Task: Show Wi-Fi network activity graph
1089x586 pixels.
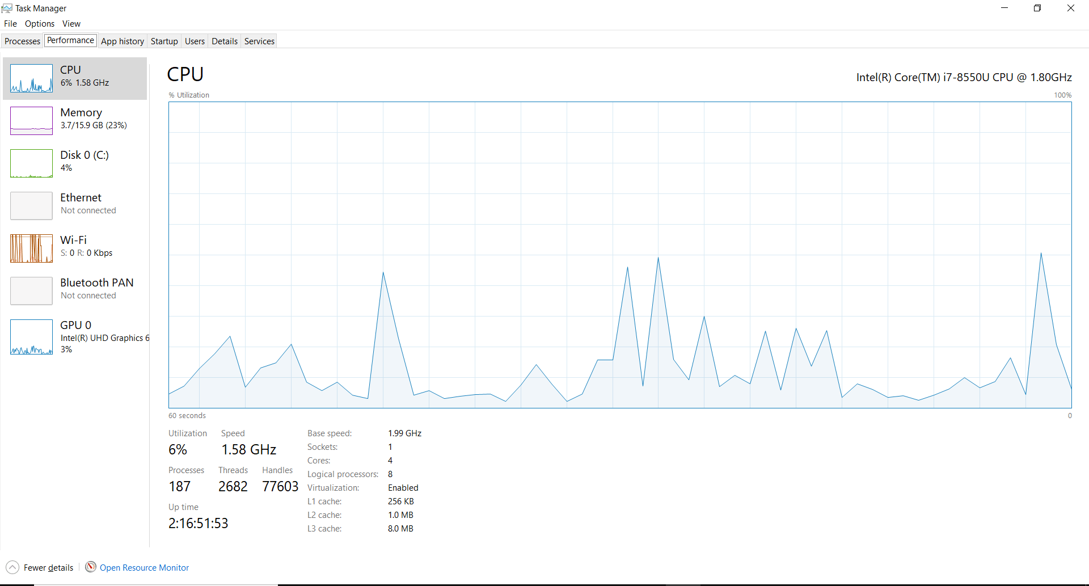Action: 74,247
